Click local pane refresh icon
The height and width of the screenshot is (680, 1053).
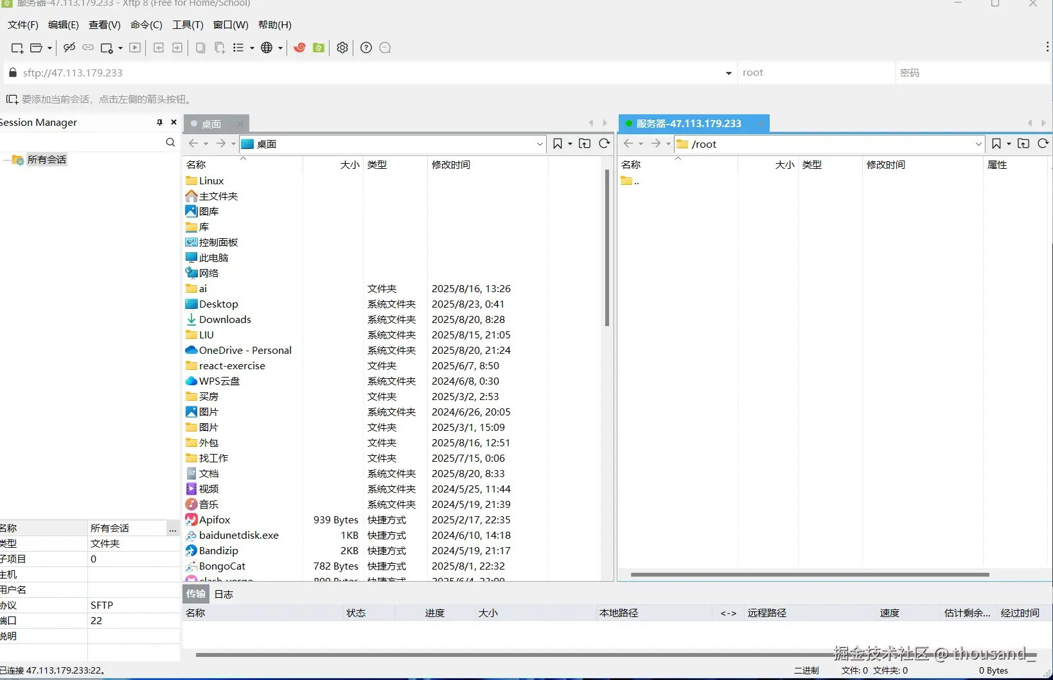(605, 144)
